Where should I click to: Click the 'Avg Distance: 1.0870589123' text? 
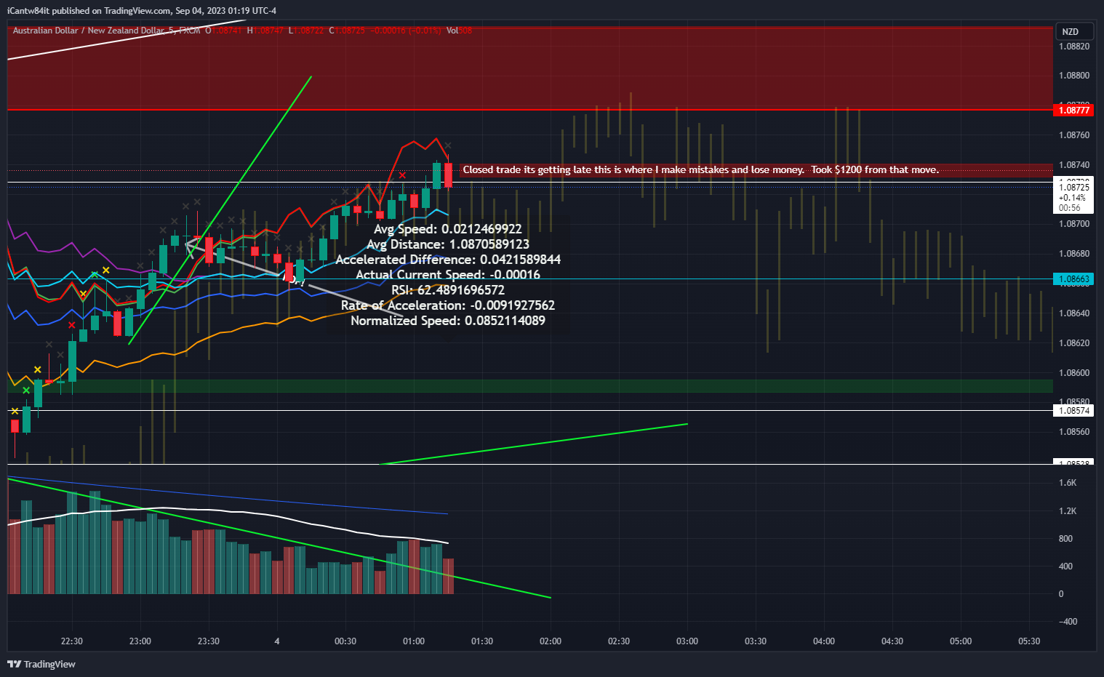448,244
